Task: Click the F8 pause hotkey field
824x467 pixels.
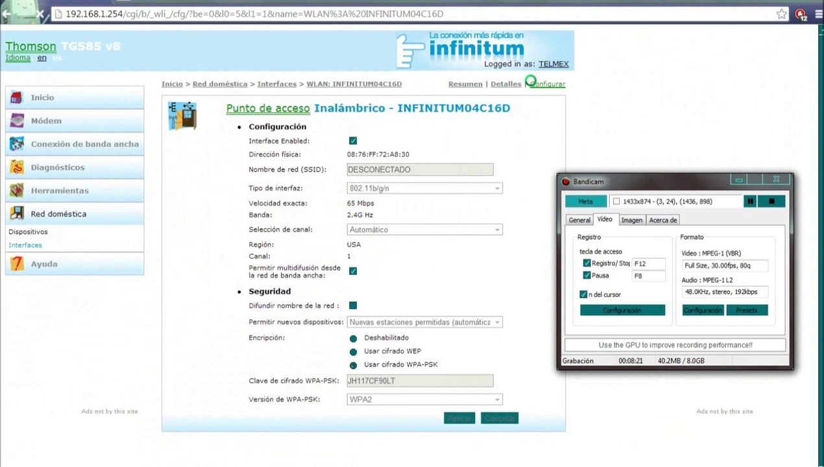Action: click(x=649, y=276)
